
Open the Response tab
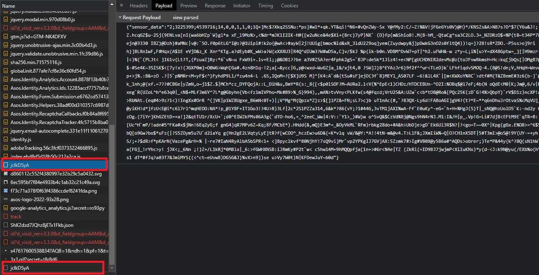215,6
